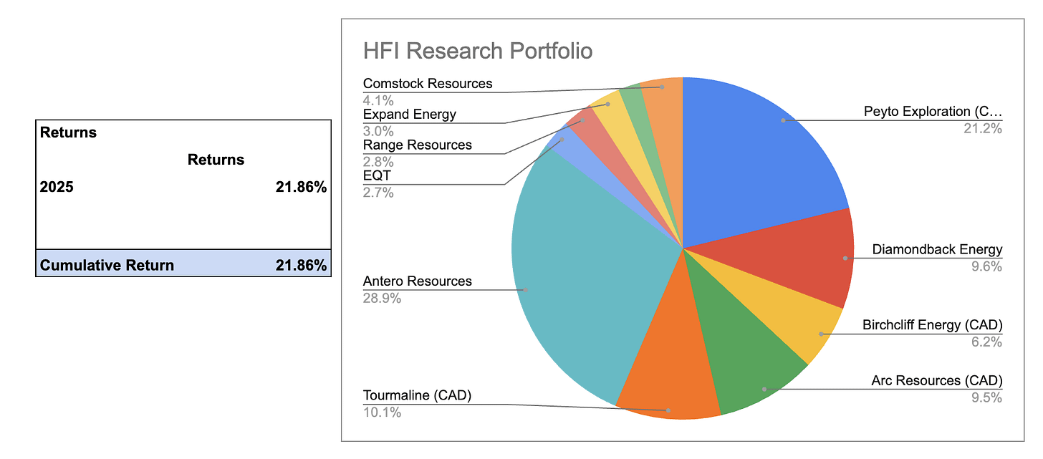This screenshot has width=1043, height=459.
Task: Click the 3.0% value
Action: [378, 131]
